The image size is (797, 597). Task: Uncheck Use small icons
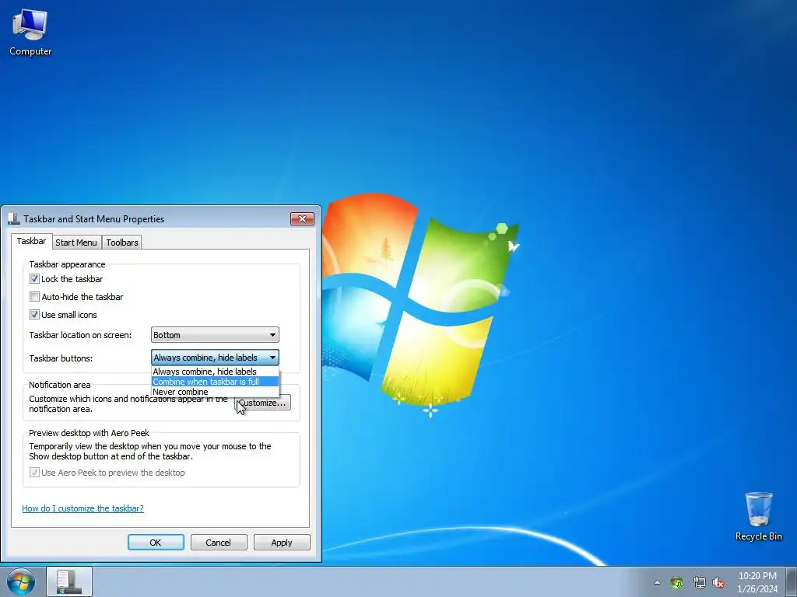click(x=34, y=315)
